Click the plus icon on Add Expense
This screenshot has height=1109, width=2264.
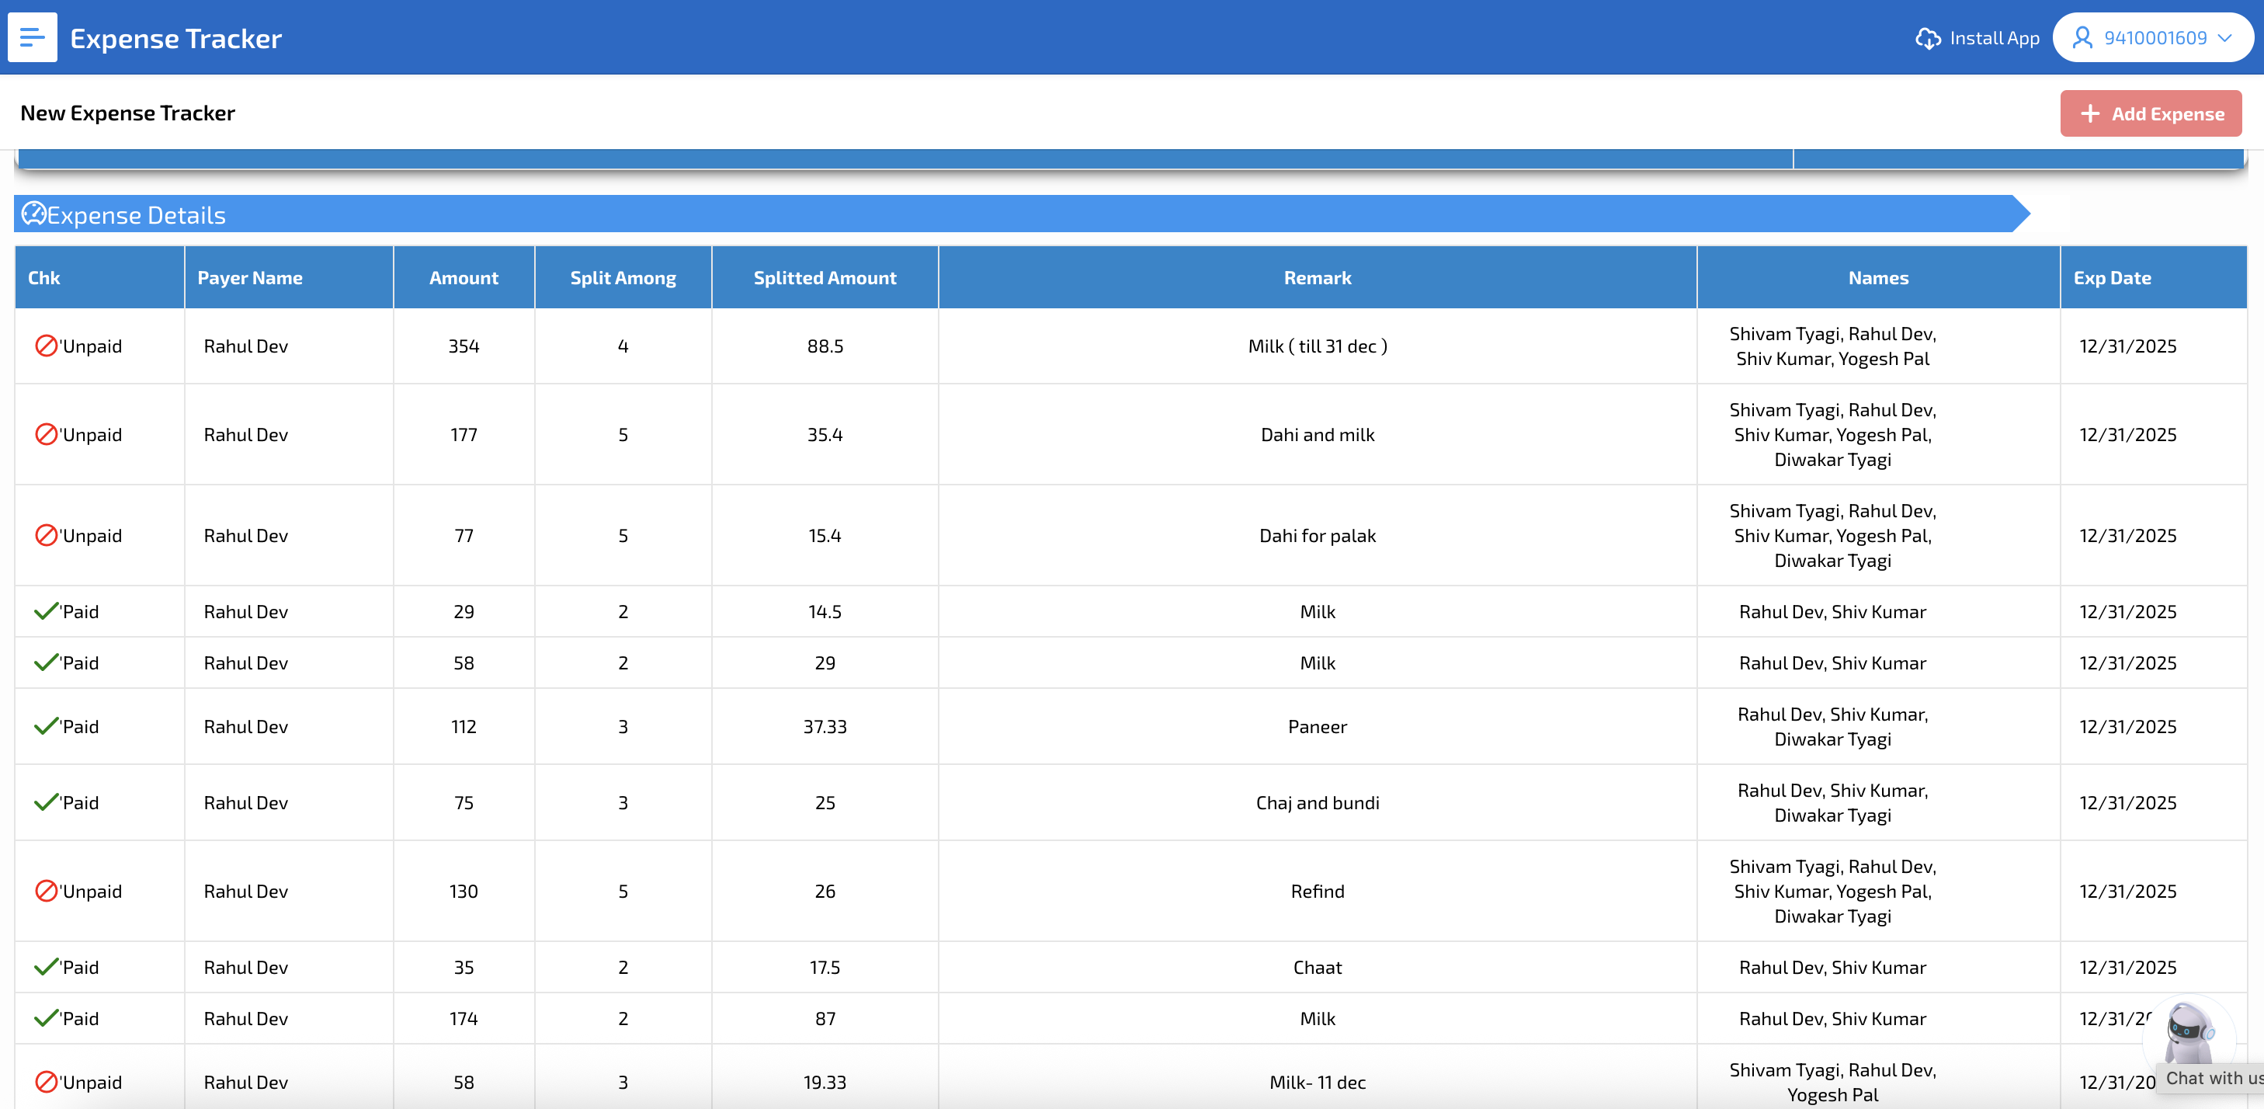tap(2090, 113)
